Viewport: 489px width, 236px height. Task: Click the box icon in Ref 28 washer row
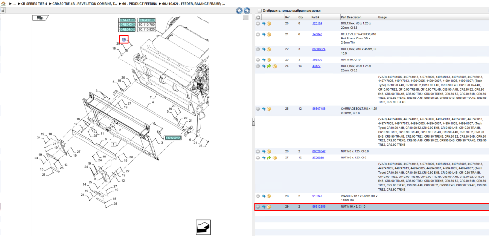click(269, 196)
